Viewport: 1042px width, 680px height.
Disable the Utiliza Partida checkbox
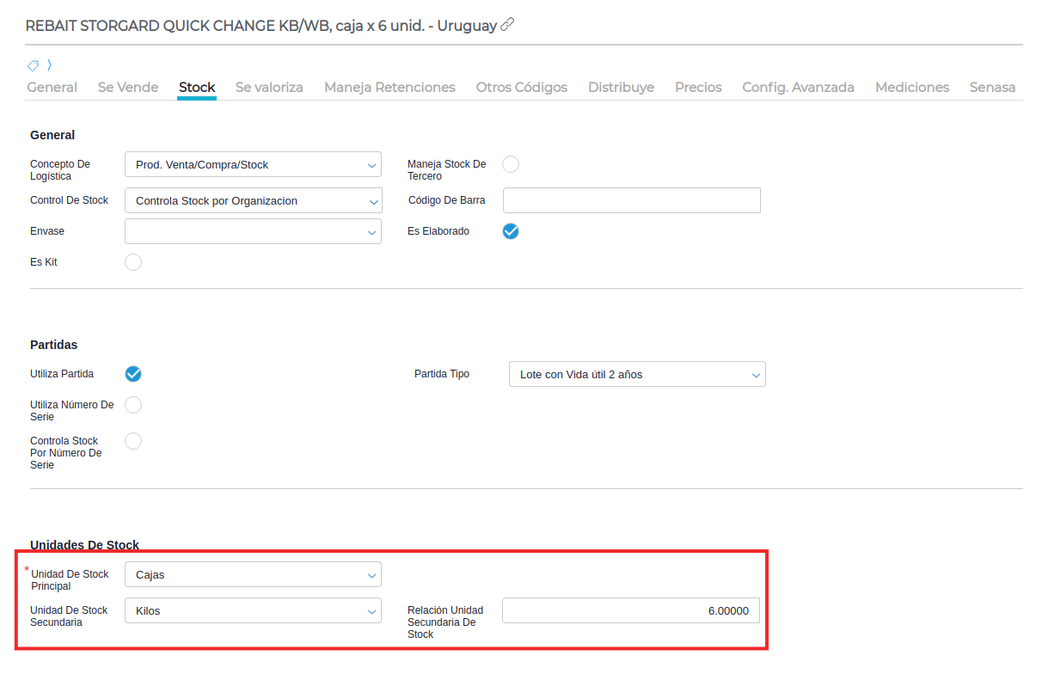pyautogui.click(x=133, y=374)
